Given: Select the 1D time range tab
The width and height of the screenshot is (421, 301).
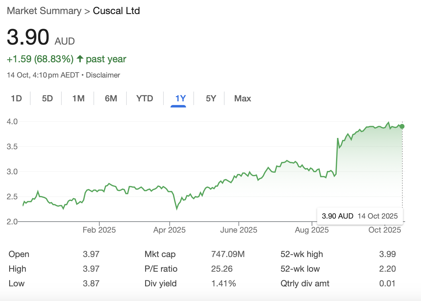Looking at the screenshot, I should coord(16,98).
